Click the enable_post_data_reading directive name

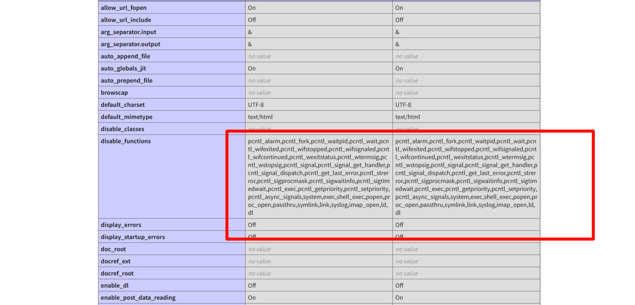(x=138, y=298)
